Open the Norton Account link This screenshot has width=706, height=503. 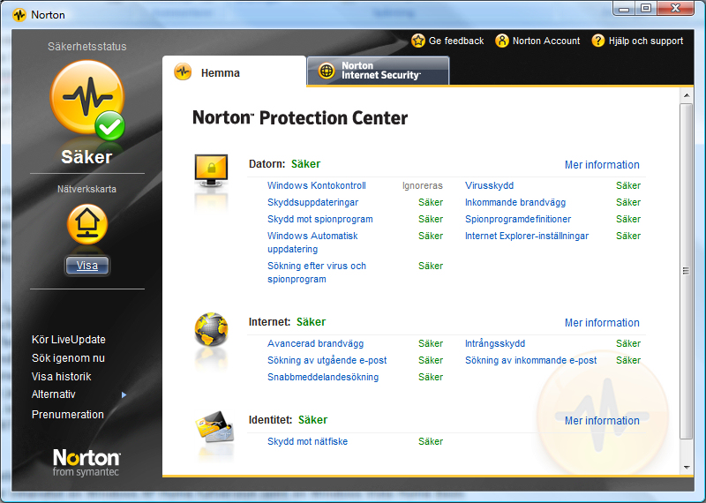[x=546, y=41]
